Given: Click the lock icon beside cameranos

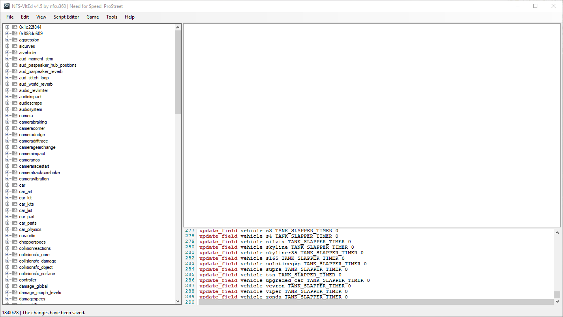Looking at the screenshot, I should [x=15, y=160].
